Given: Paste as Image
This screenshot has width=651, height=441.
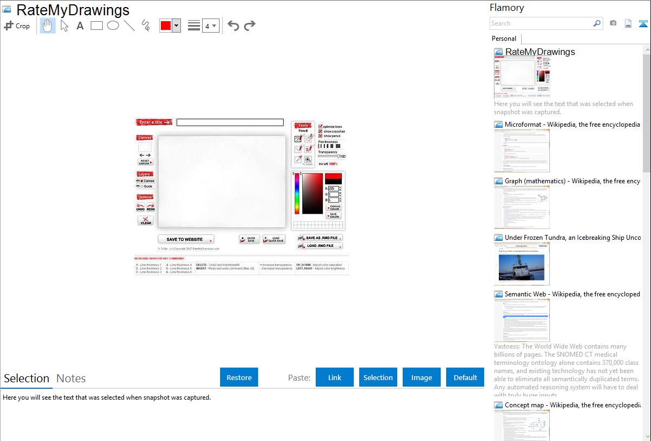Looking at the screenshot, I should click(x=421, y=377).
